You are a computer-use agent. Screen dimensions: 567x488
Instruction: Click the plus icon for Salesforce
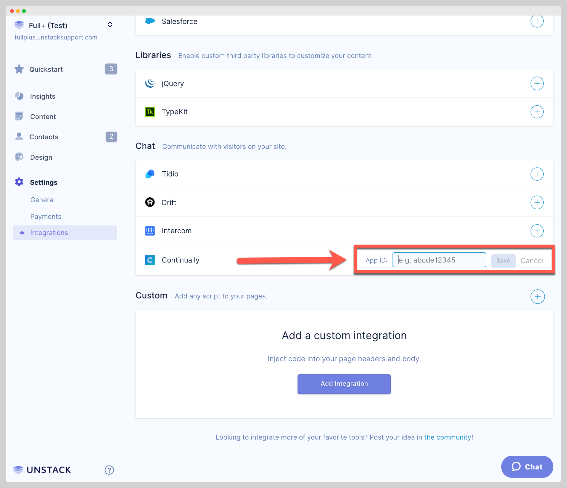[537, 21]
